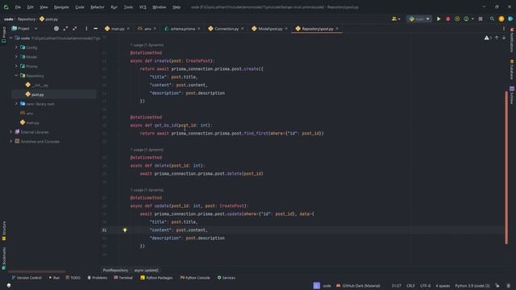Click Expand All icon in Project panel
Screen dimensions: 516x290
(65, 29)
